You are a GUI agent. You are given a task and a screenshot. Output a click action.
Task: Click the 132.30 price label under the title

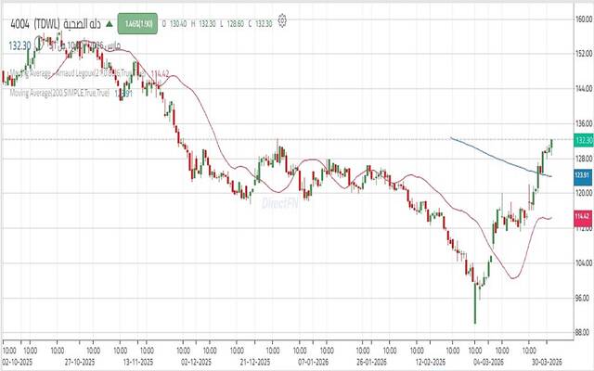pos(20,43)
